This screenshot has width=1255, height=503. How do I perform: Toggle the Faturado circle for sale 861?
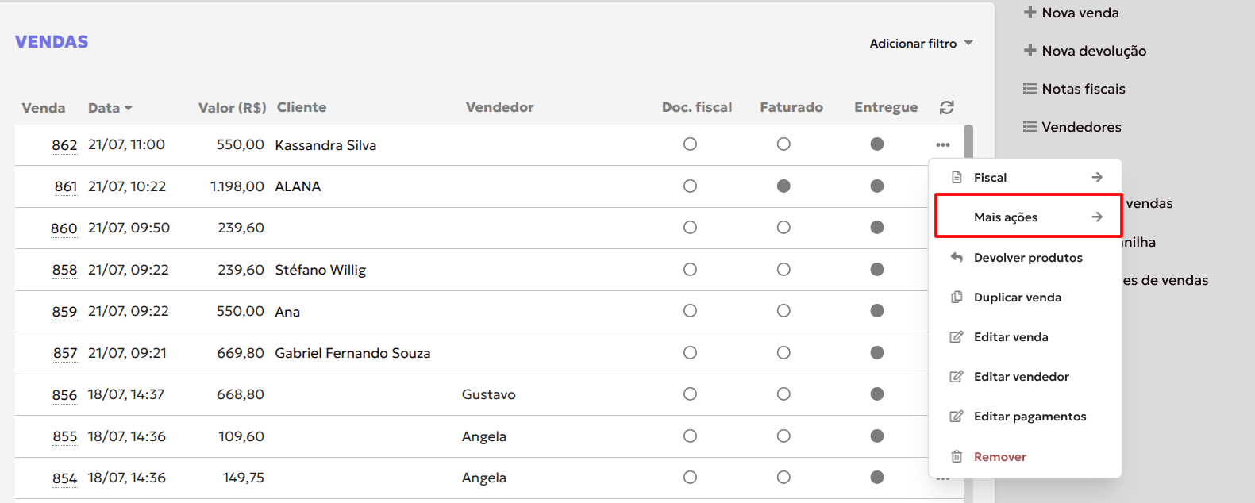tap(783, 186)
